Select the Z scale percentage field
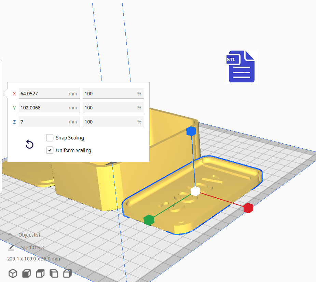This screenshot has width=316, height=282. point(113,122)
